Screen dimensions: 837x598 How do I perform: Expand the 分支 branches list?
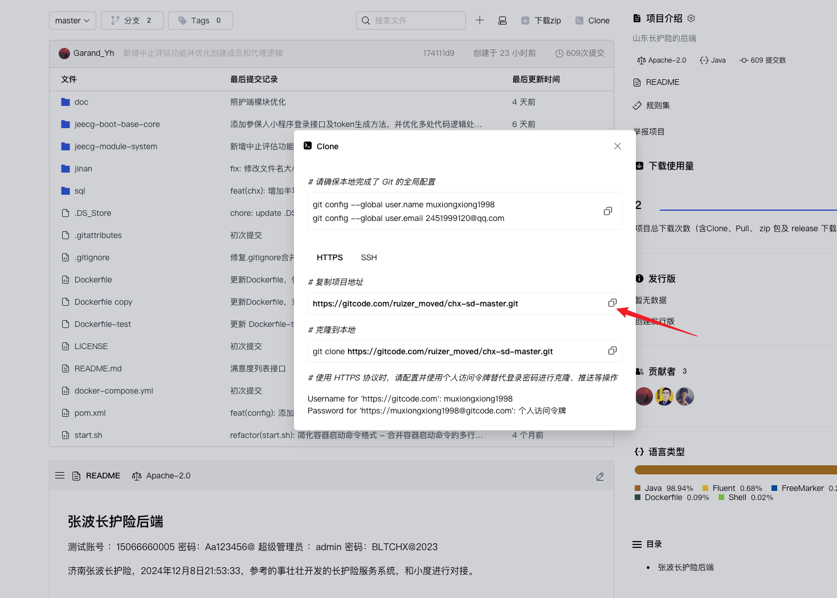pyautogui.click(x=132, y=20)
